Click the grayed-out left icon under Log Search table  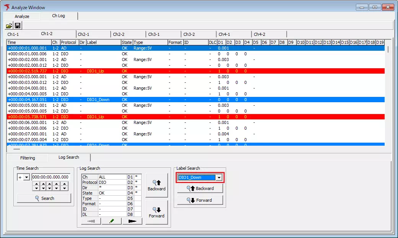(91, 221)
